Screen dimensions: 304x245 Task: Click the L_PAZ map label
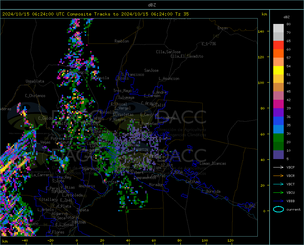[250, 206]
